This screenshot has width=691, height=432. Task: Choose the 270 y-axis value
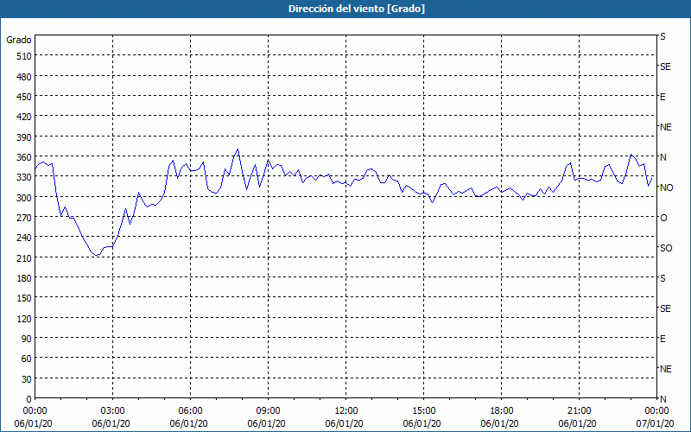click(x=24, y=218)
